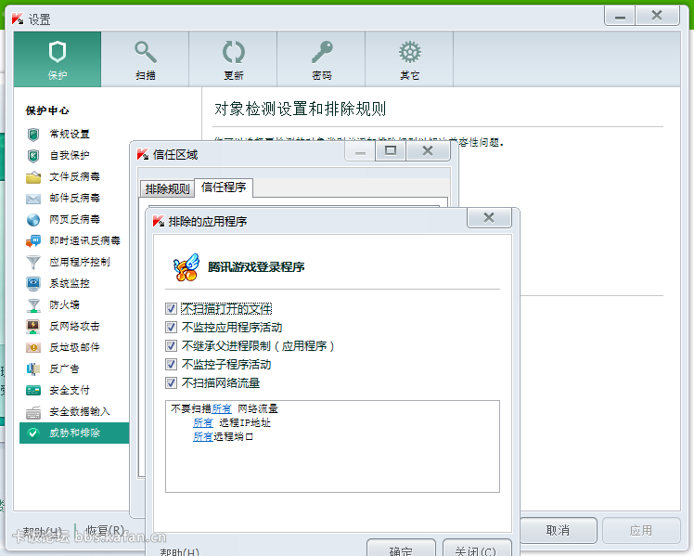This screenshot has width=694, height=556.
Task: Switch to 排除规则 tab
Action: click(167, 189)
